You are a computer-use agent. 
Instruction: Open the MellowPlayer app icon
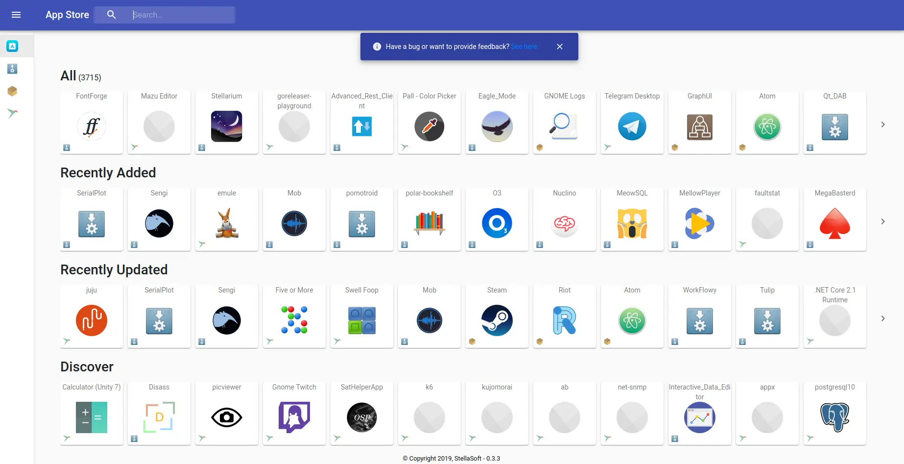(699, 223)
